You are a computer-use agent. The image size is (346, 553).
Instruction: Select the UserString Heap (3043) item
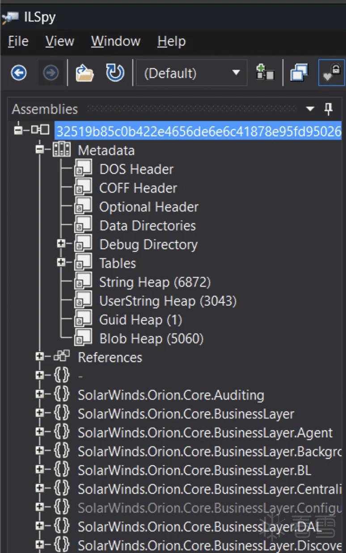(168, 301)
